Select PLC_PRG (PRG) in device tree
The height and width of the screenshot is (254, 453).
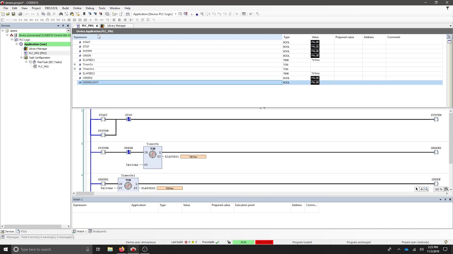[38, 53]
